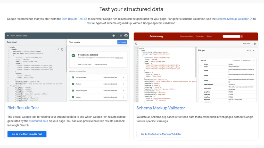Click the settings icon beside NEW TEST
Screen dimensions: 264x148
[255, 44]
